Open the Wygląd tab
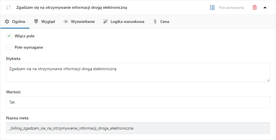Viewport: 276px width, 140px height. [45, 21]
